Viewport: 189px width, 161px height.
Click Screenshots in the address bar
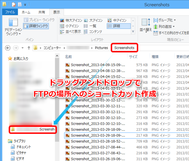[x=124, y=48]
